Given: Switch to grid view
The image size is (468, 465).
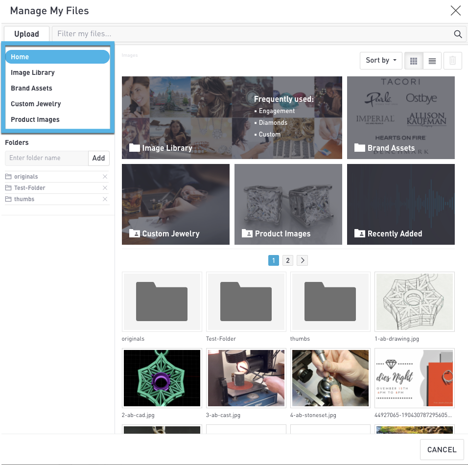Looking at the screenshot, I should (414, 61).
